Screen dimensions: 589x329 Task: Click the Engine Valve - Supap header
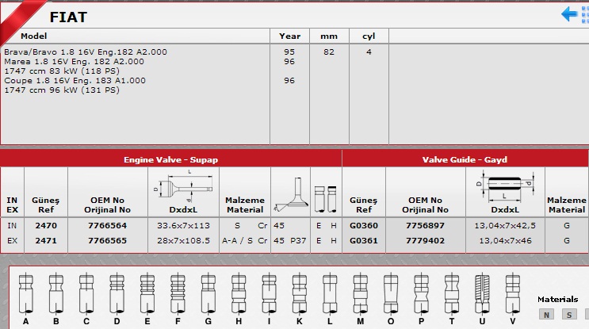point(170,159)
